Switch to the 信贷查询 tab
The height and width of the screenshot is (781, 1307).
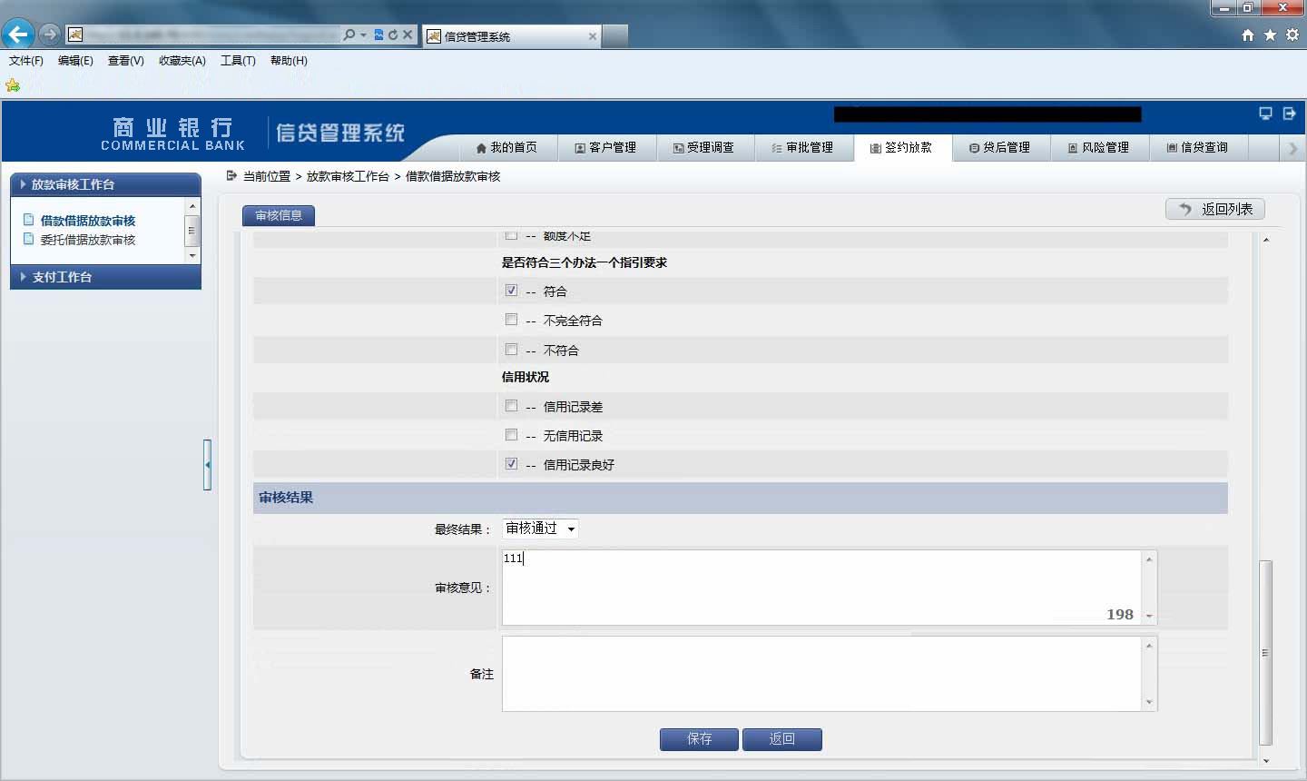(1198, 147)
